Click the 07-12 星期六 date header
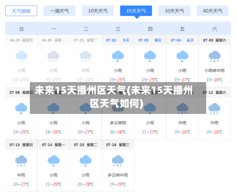The width and height of the screenshot is (237, 196). click(214, 93)
